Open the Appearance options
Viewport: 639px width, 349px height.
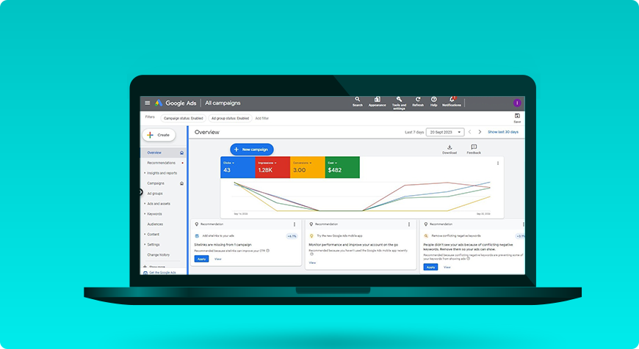click(x=378, y=102)
